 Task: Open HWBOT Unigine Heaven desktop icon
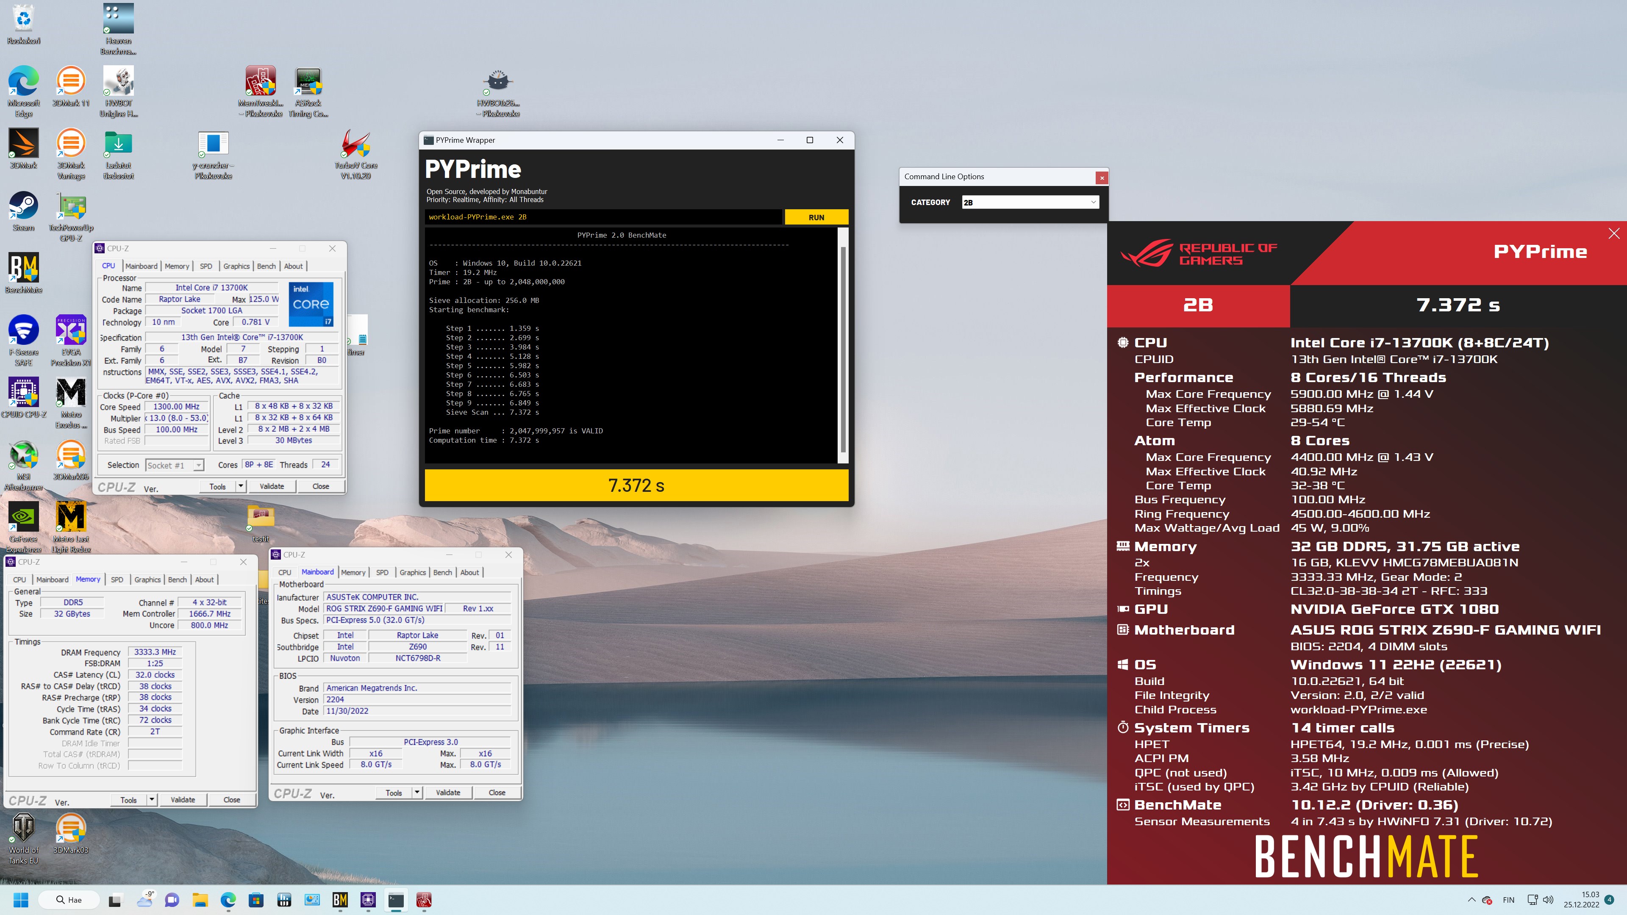[118, 91]
